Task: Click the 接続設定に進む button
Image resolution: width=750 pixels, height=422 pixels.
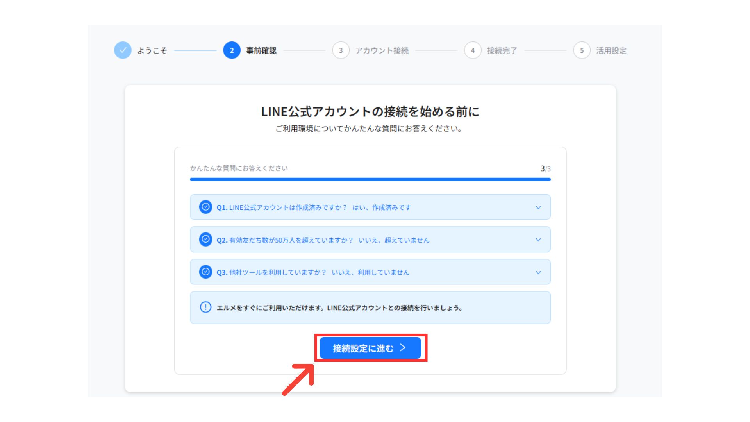Action: pyautogui.click(x=370, y=348)
